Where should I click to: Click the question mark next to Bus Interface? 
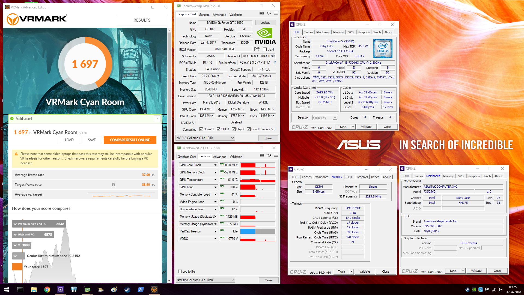coord(275,63)
